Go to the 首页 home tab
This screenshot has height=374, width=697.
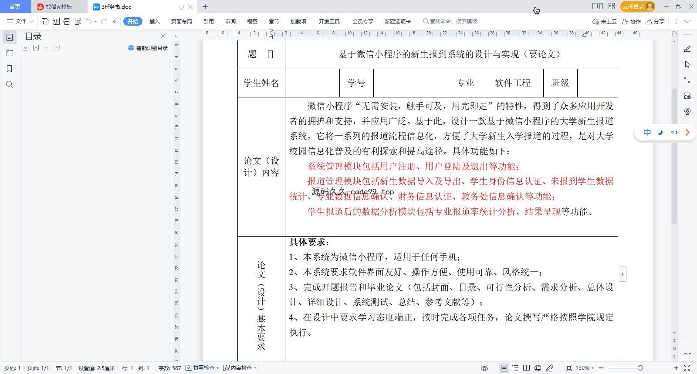(15, 7)
